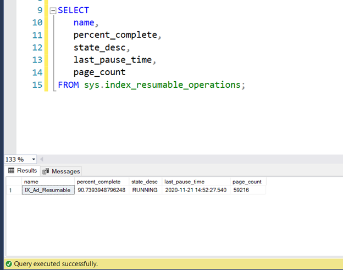Click the state_desc column header
Screen dimensions: 343x270
click(x=145, y=182)
